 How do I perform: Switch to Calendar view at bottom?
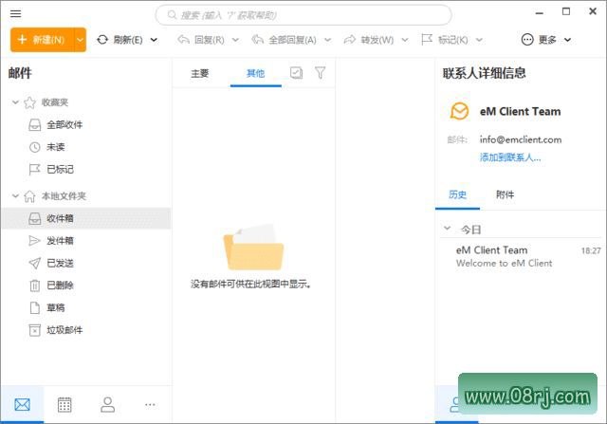64,405
